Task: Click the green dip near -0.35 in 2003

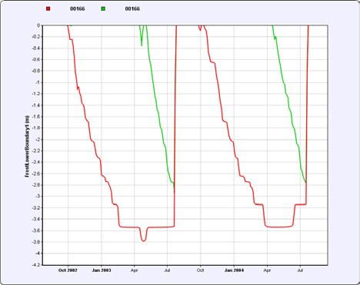Action: tap(142, 44)
